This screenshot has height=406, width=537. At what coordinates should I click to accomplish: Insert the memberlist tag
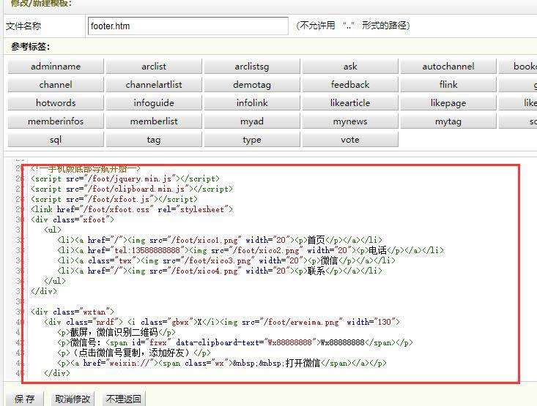pyautogui.click(x=154, y=121)
